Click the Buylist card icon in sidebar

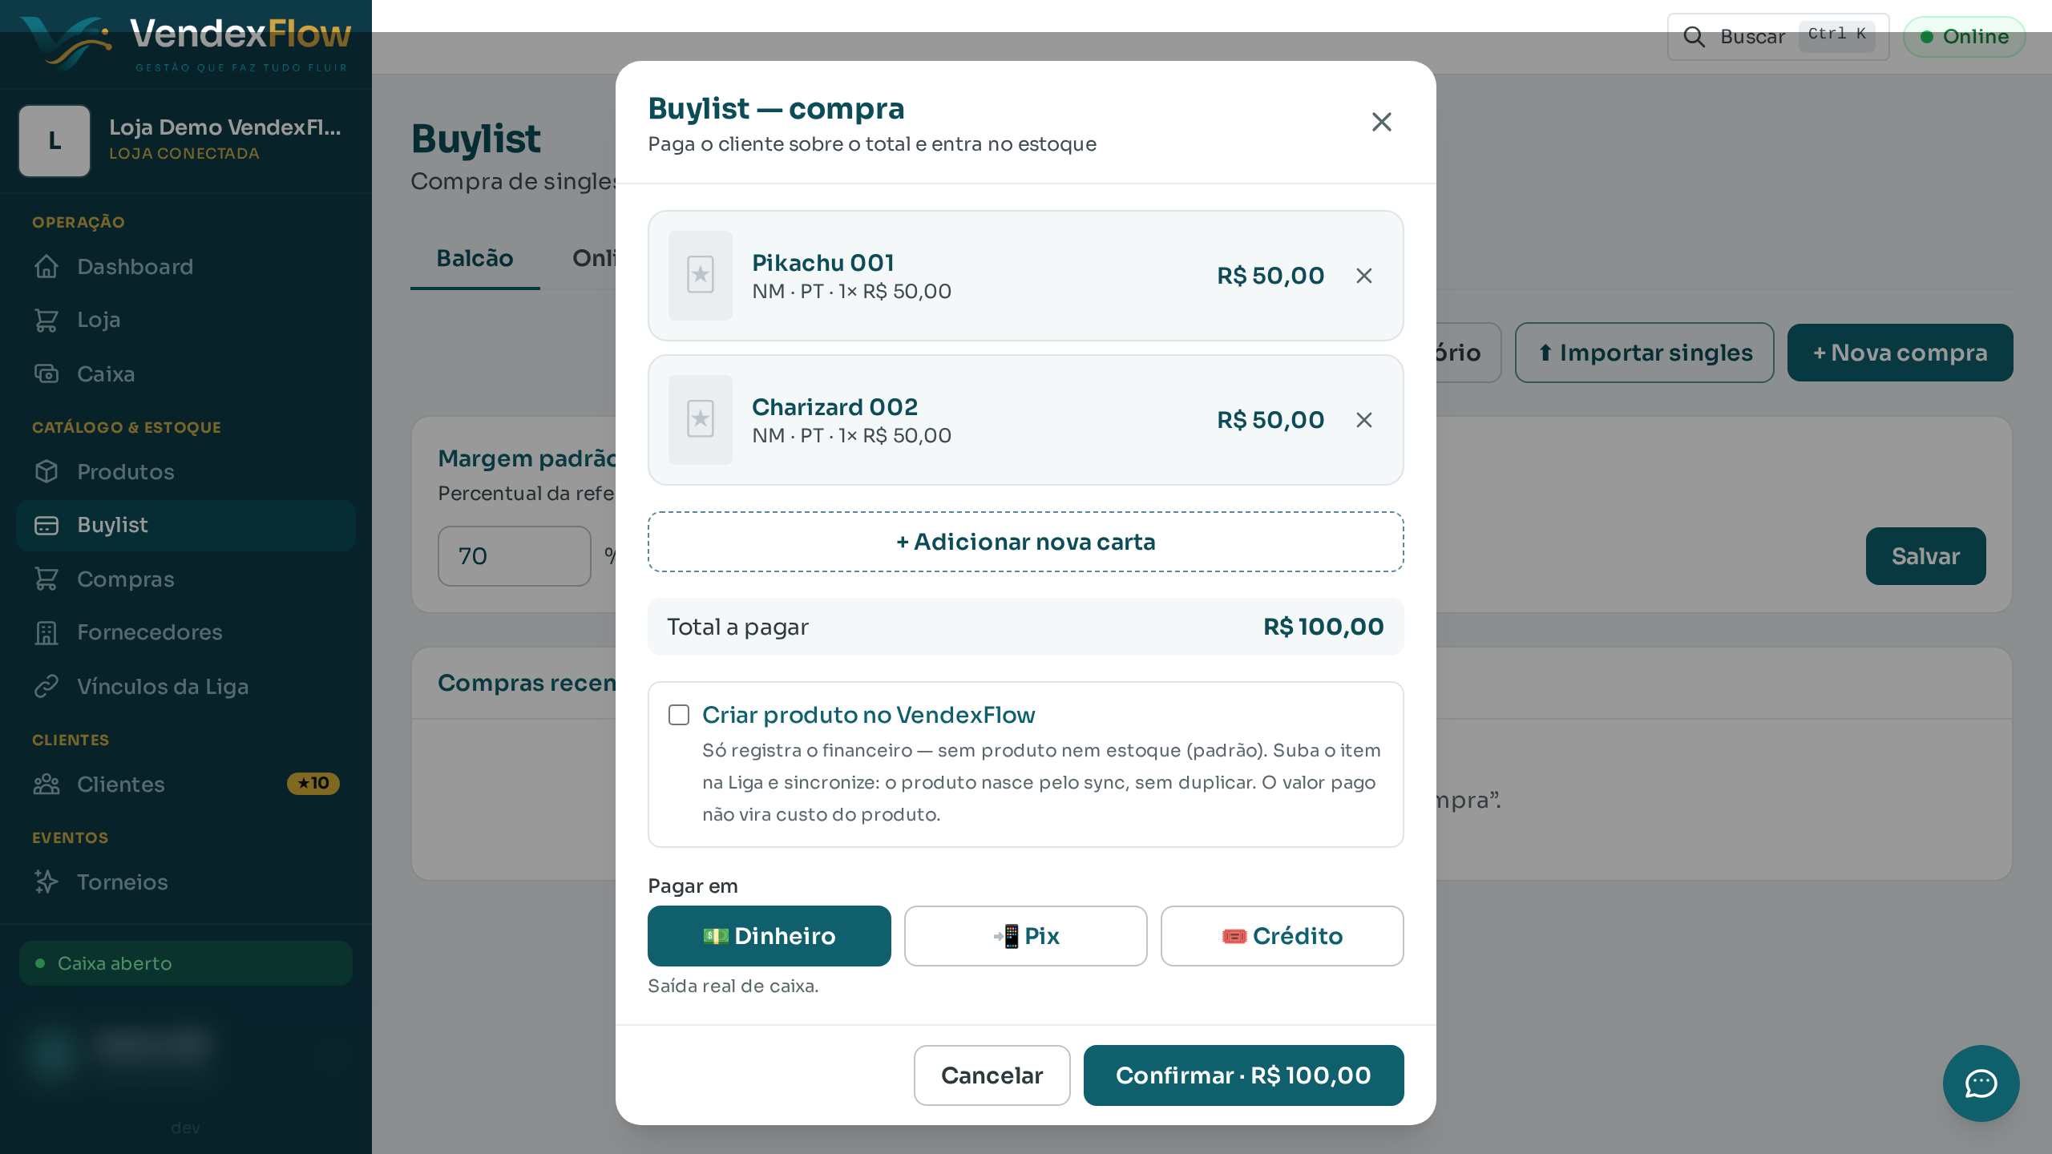(x=46, y=526)
